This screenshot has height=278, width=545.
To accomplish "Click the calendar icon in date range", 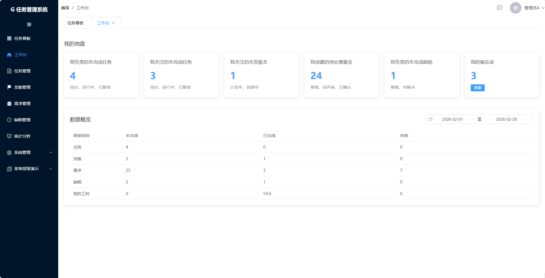I will pos(431,119).
